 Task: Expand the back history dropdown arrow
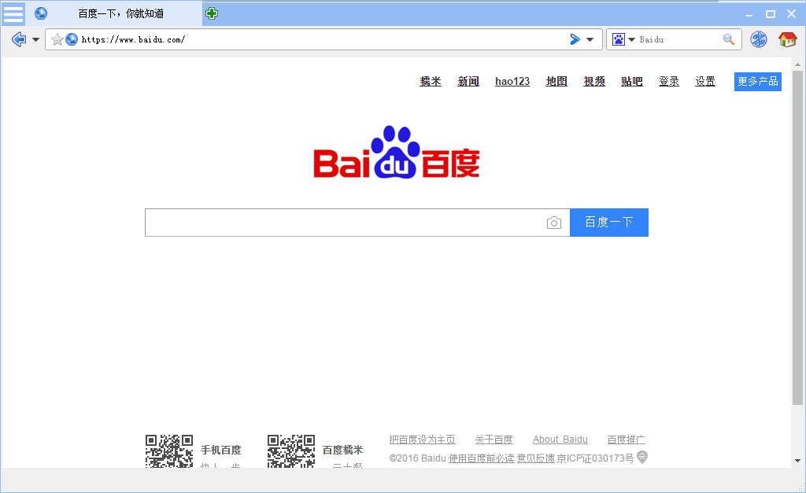pyautogui.click(x=35, y=39)
